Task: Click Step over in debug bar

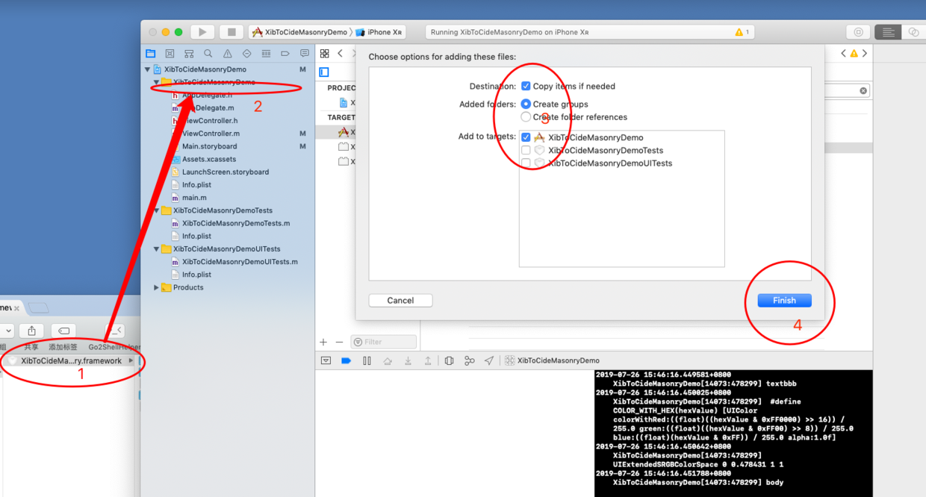Action: [388, 360]
